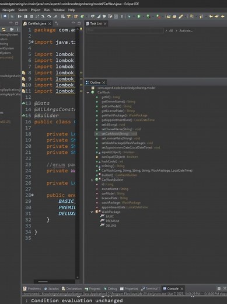This screenshot has height=304, width=227.
Task: Open the Navigate menu
Action: [8, 10]
